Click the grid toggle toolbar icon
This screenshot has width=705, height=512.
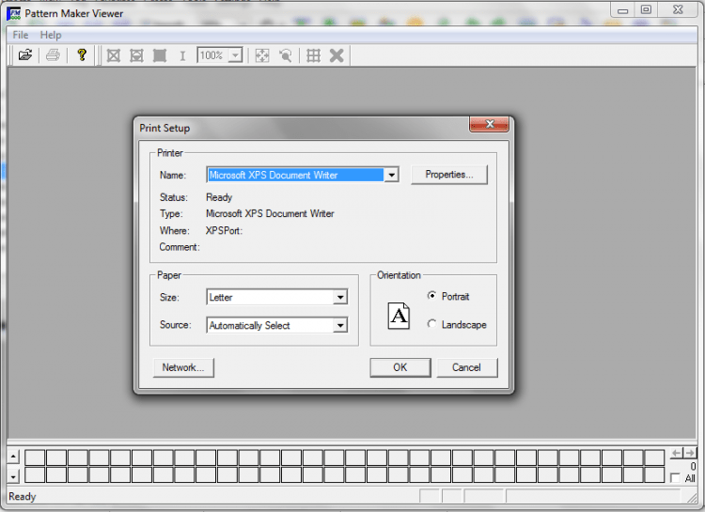pyautogui.click(x=314, y=55)
